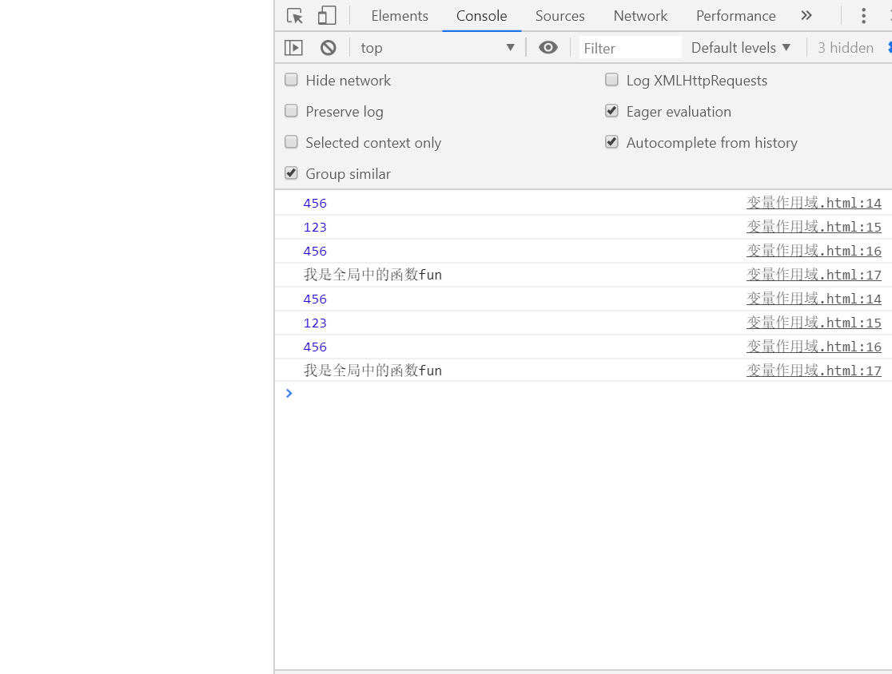This screenshot has height=674, width=892.
Task: Open the Performance tab
Action: pyautogui.click(x=735, y=16)
